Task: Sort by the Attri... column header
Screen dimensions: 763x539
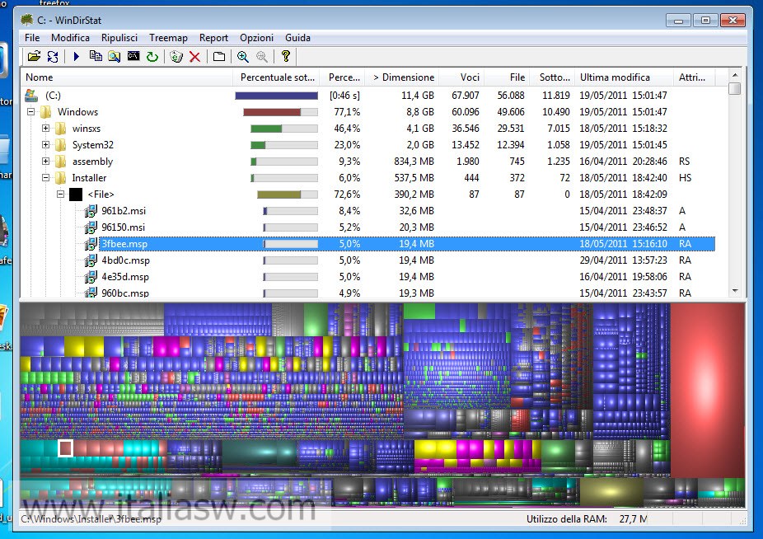Action: [695, 77]
